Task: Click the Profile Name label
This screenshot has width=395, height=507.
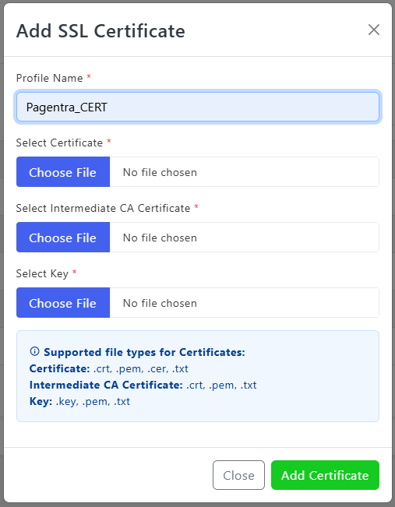Action: 50,78
